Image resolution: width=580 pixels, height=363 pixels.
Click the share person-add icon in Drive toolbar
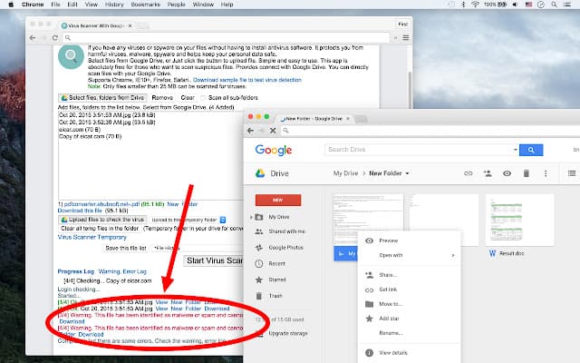(x=488, y=173)
